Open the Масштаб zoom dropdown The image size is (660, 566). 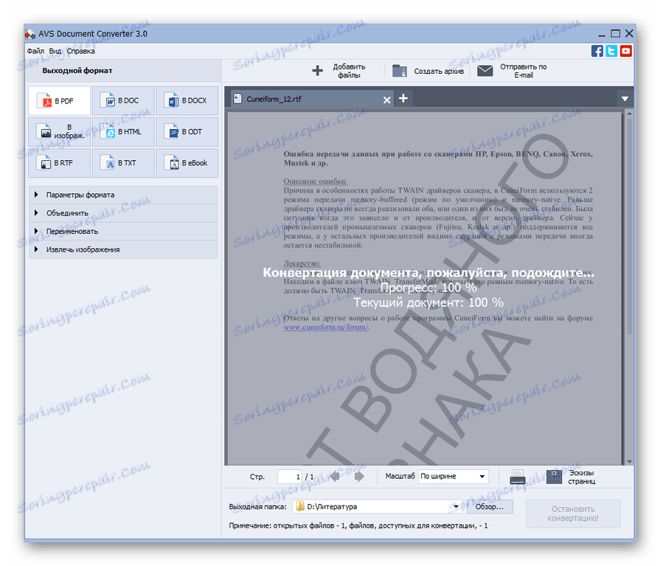click(x=454, y=476)
